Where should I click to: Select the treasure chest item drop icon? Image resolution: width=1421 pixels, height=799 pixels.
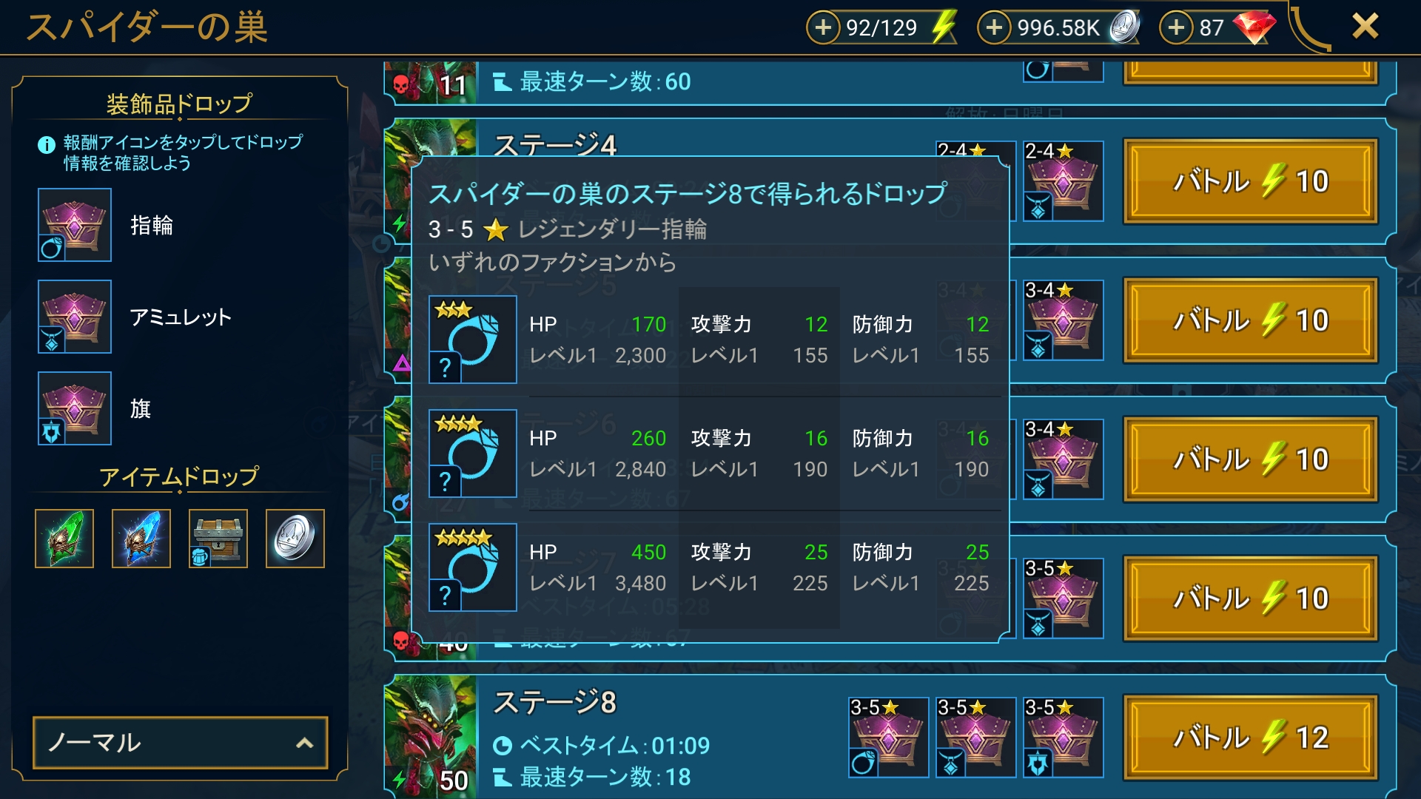pos(218,539)
